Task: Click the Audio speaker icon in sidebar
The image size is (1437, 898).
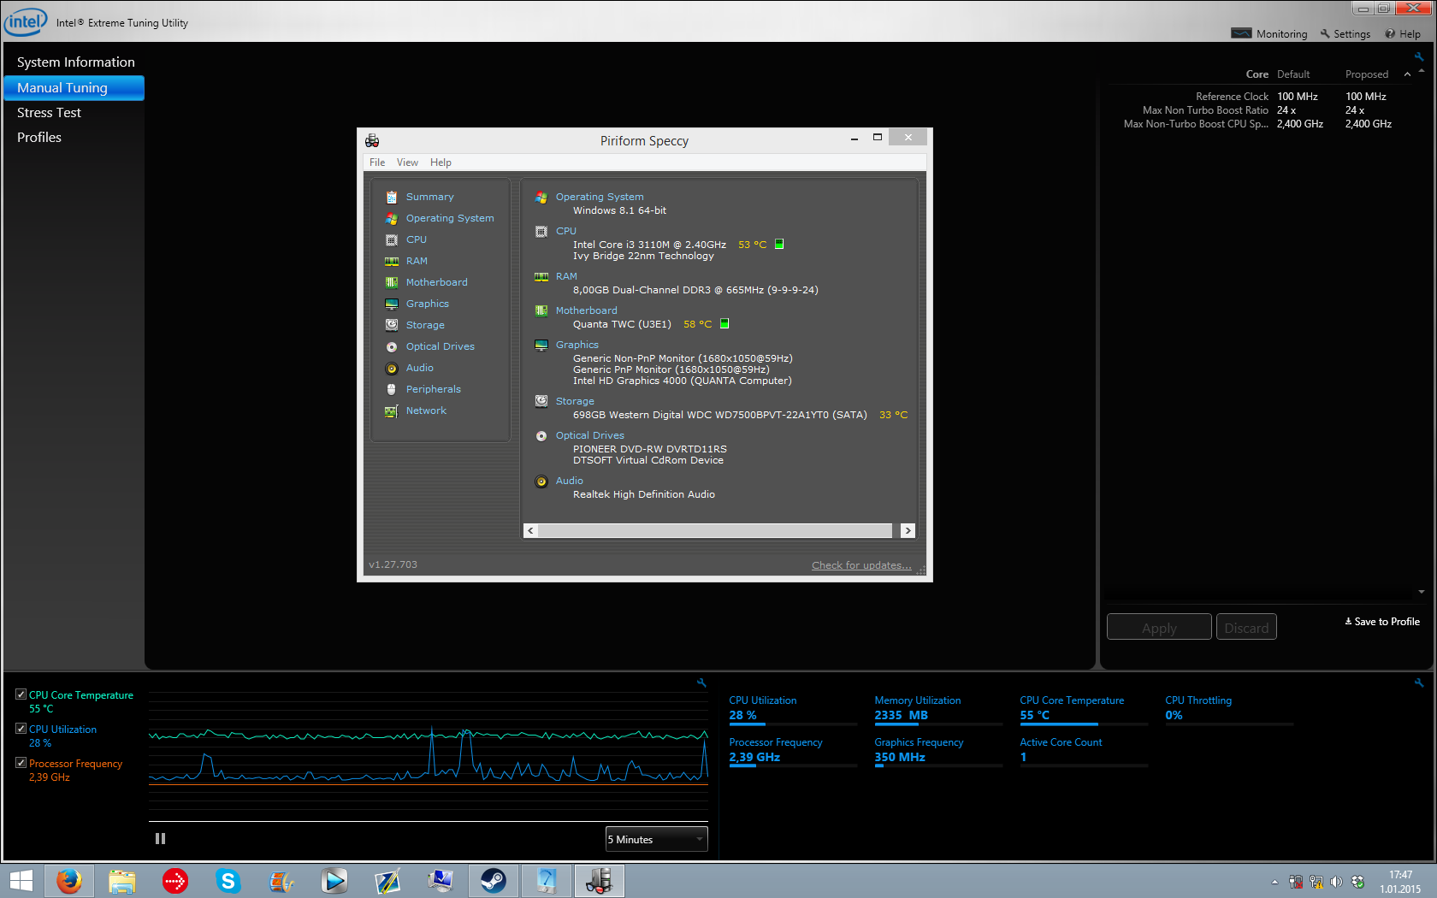Action: (x=392, y=369)
